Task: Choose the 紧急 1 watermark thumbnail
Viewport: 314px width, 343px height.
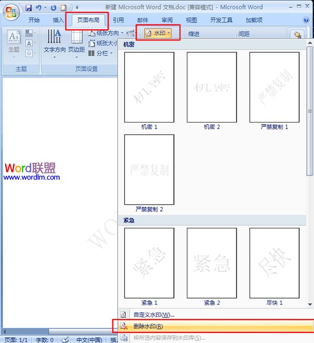Action: (149, 263)
